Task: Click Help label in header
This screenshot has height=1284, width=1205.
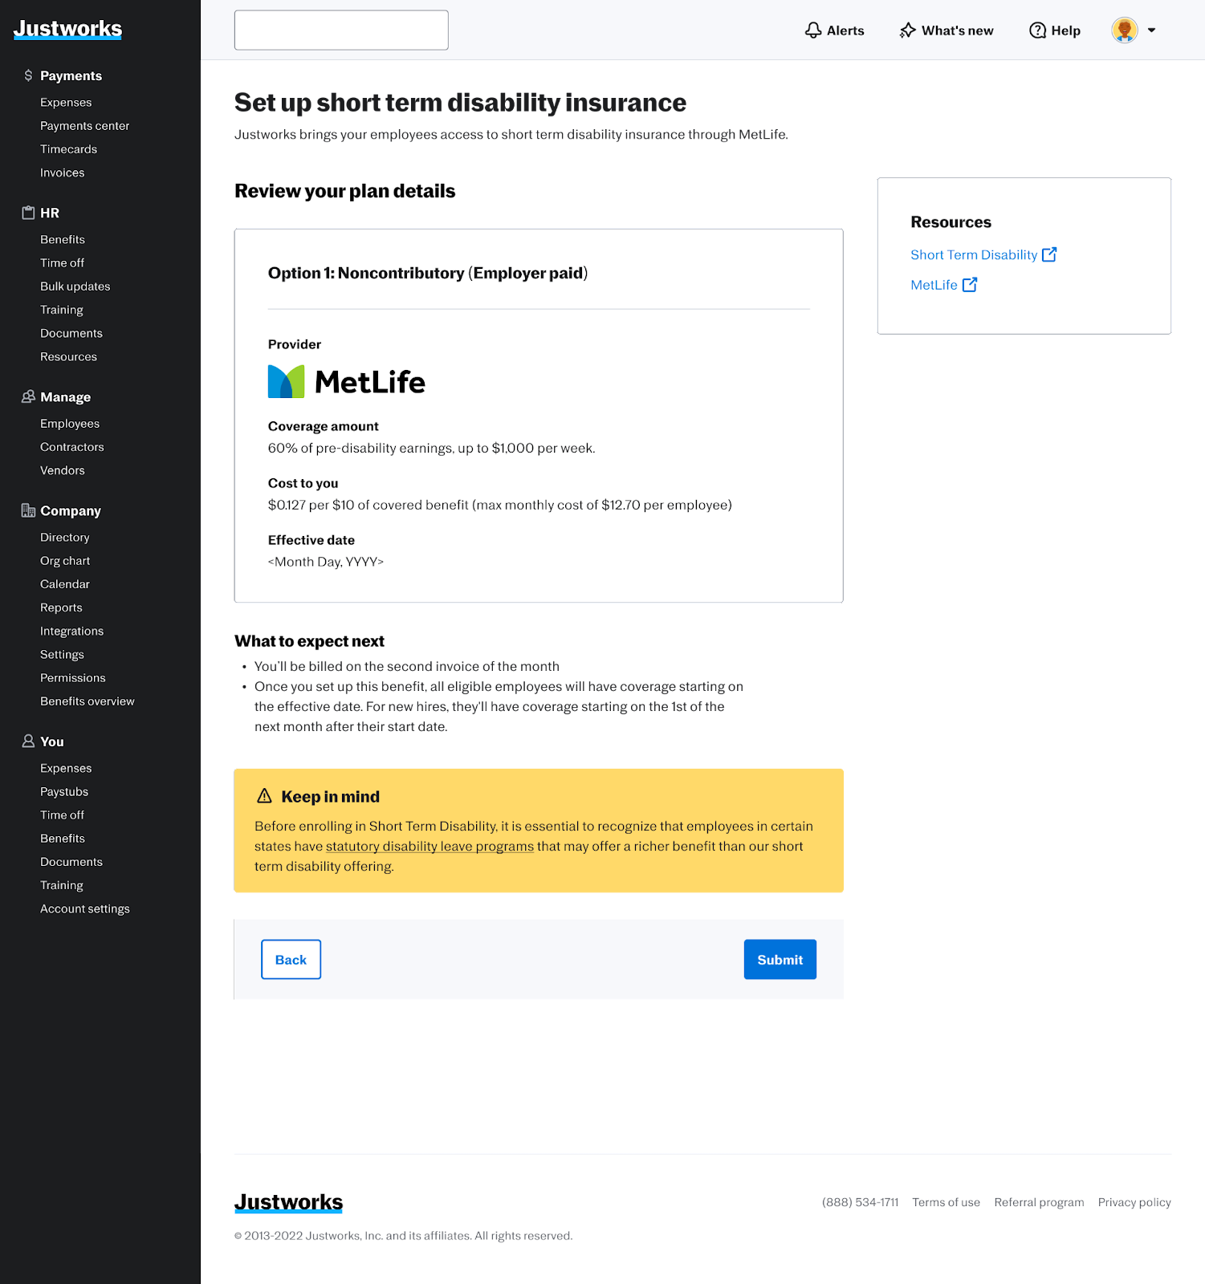Action: click(1065, 30)
